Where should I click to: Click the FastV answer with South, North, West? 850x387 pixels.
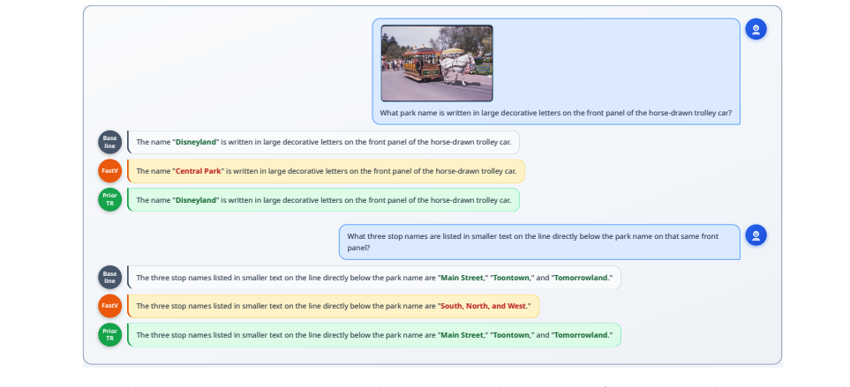point(334,306)
